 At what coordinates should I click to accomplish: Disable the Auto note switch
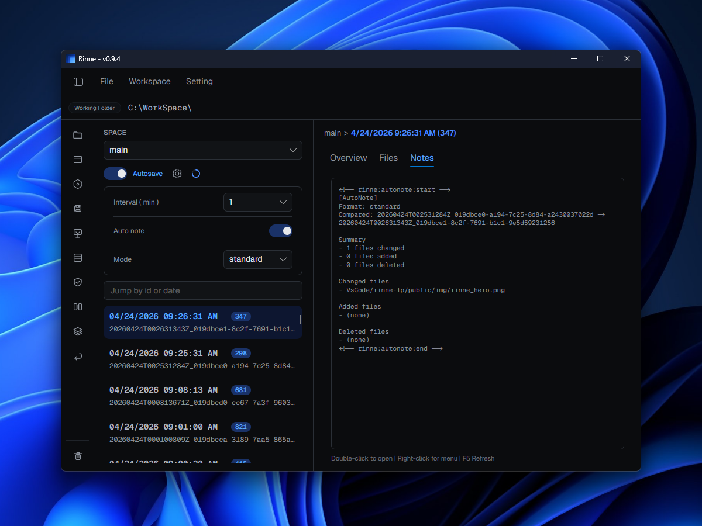(x=281, y=231)
